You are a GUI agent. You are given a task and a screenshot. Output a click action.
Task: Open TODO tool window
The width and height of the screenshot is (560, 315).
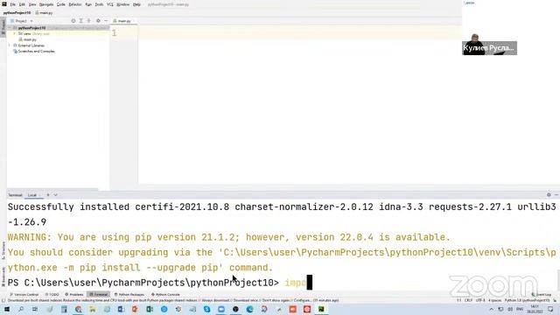tap(52, 295)
